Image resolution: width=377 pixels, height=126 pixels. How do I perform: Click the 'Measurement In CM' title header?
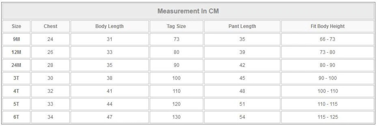[188, 11]
